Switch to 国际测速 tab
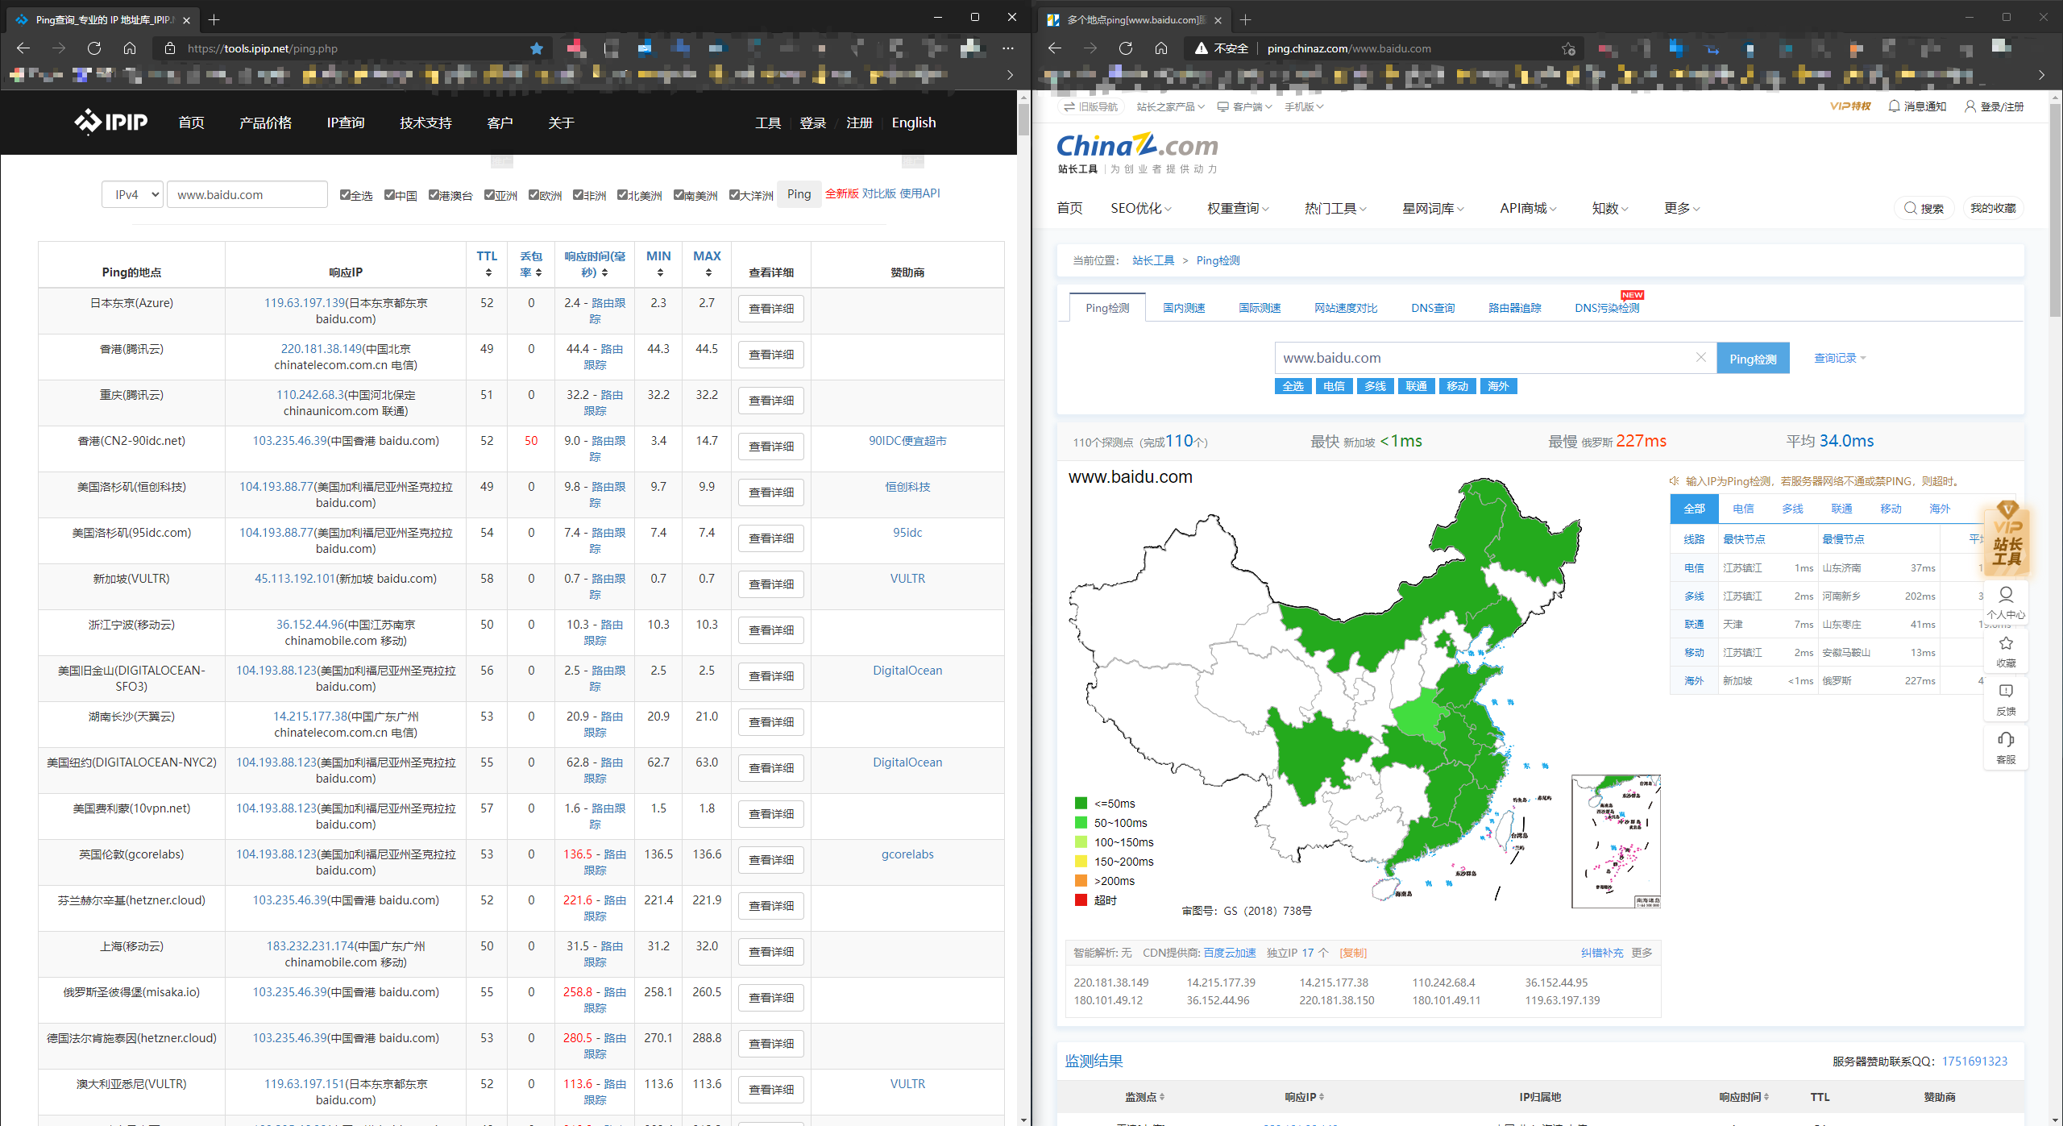 (x=1260, y=308)
